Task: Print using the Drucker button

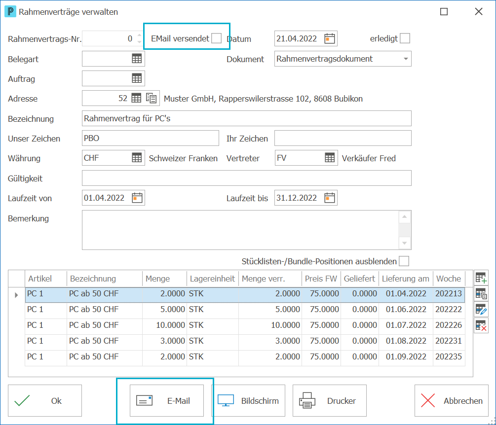Action: pyautogui.click(x=330, y=400)
